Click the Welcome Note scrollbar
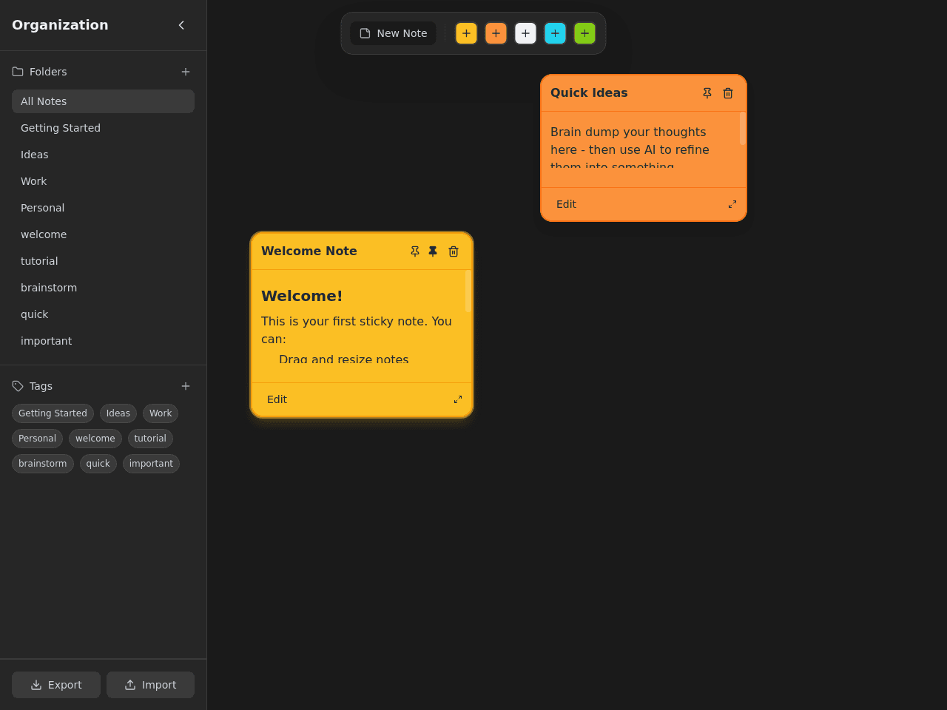The width and height of the screenshot is (947, 710). [x=468, y=291]
